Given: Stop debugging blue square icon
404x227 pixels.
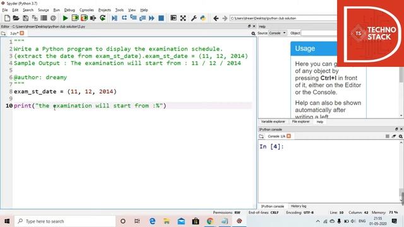Looking at the screenshot, I should [x=161, y=18].
